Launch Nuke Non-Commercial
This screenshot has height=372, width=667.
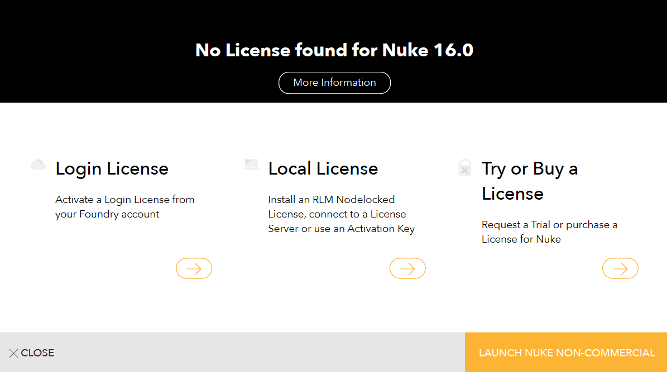(566, 352)
